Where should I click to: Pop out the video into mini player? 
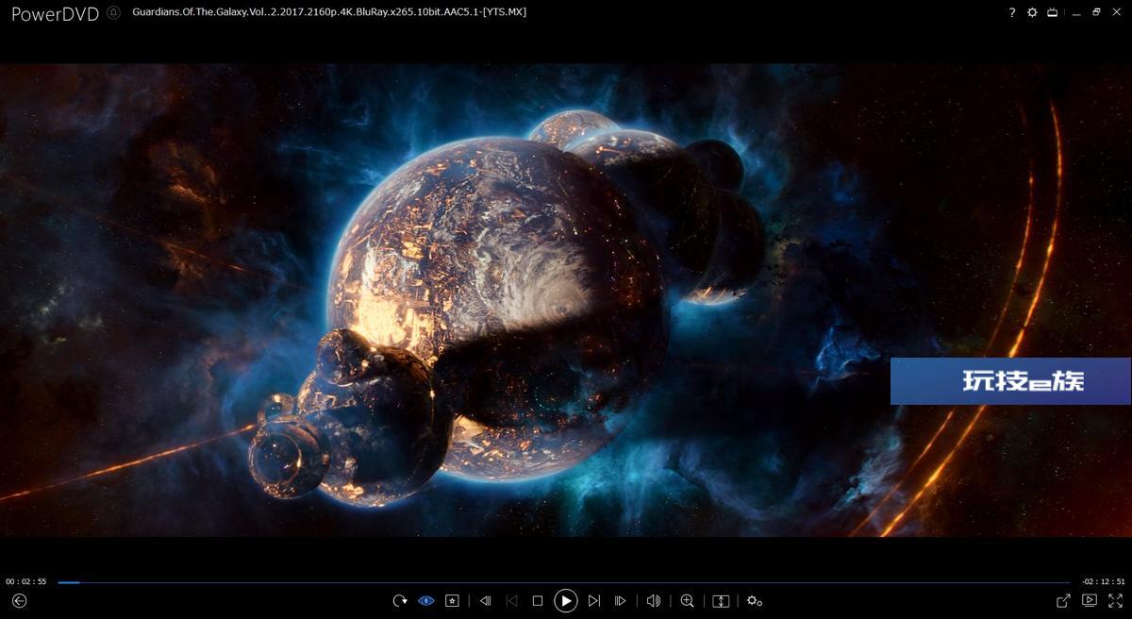[1063, 601]
